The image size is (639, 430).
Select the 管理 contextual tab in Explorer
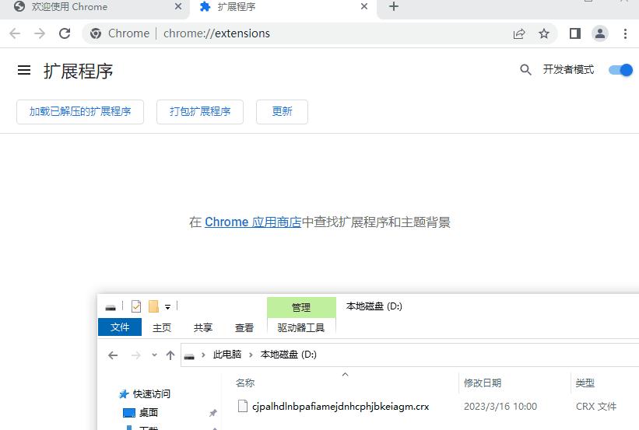coord(301,307)
